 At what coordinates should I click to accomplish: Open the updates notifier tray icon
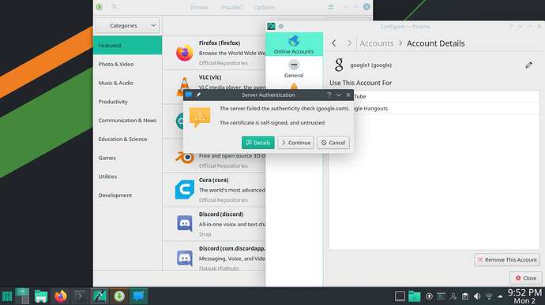[429, 296]
